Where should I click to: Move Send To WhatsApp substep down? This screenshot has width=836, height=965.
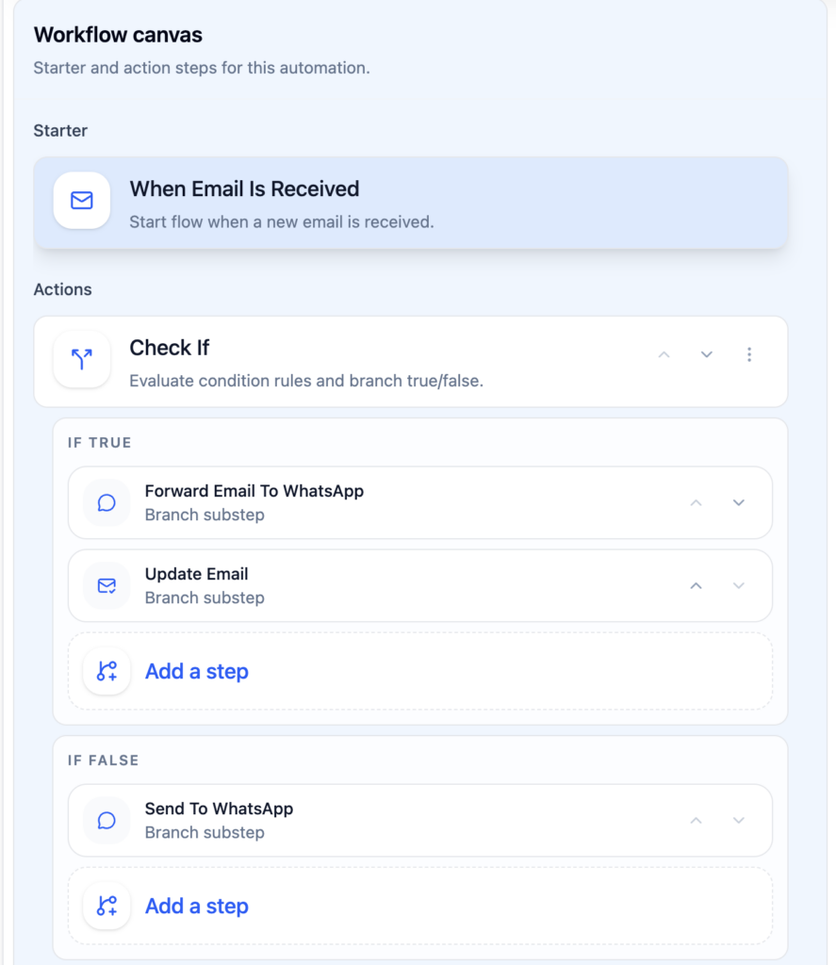pos(739,820)
